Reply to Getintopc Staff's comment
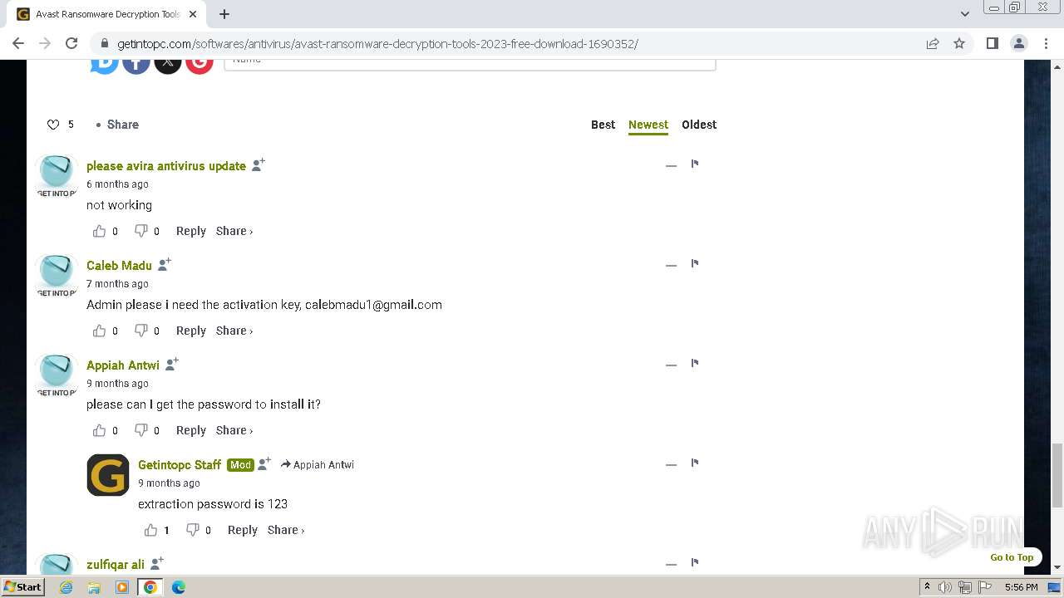 click(242, 530)
